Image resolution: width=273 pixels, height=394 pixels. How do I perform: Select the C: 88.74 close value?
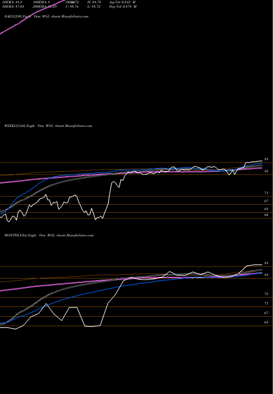[x=73, y=6]
